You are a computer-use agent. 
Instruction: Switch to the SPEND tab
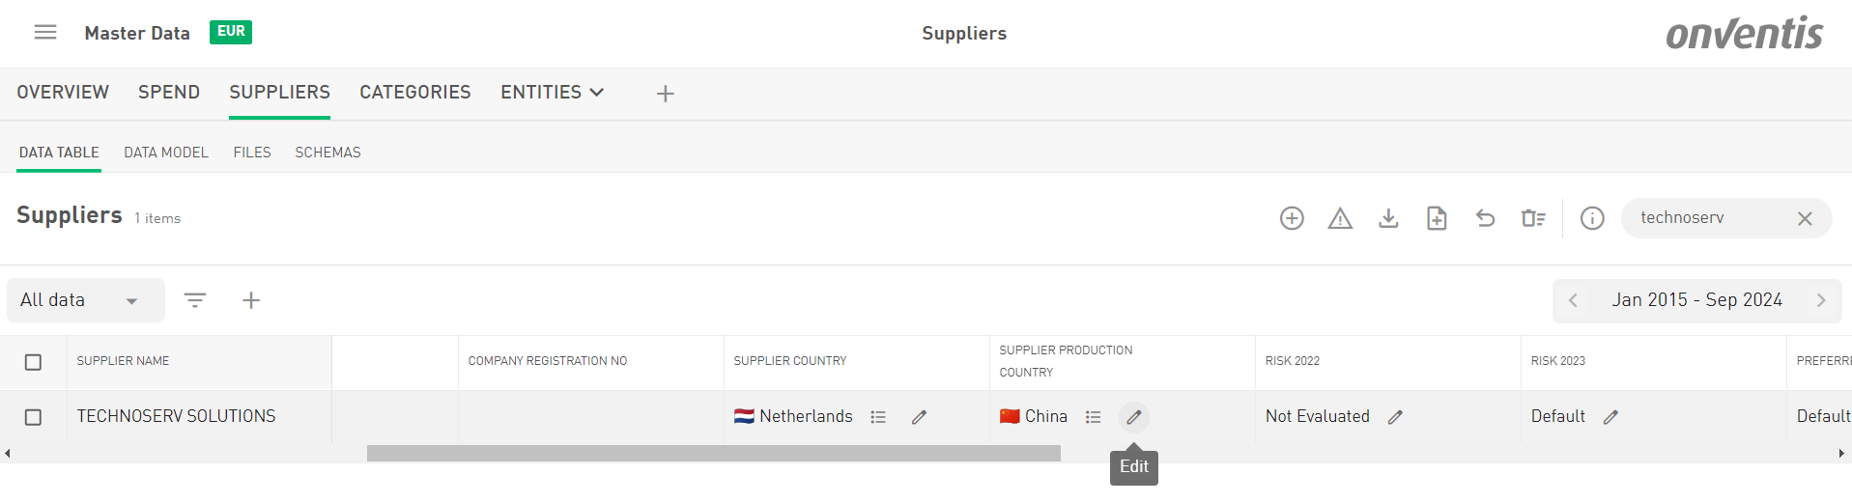pos(169,93)
